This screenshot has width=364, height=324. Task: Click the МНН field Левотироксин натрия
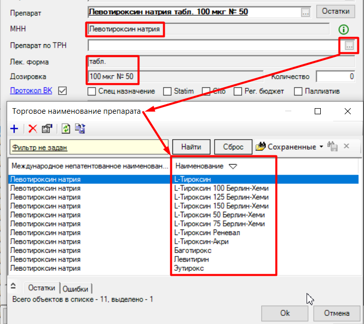(x=208, y=29)
